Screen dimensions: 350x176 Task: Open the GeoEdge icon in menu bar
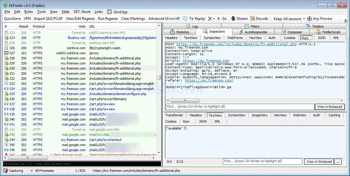coord(109,12)
